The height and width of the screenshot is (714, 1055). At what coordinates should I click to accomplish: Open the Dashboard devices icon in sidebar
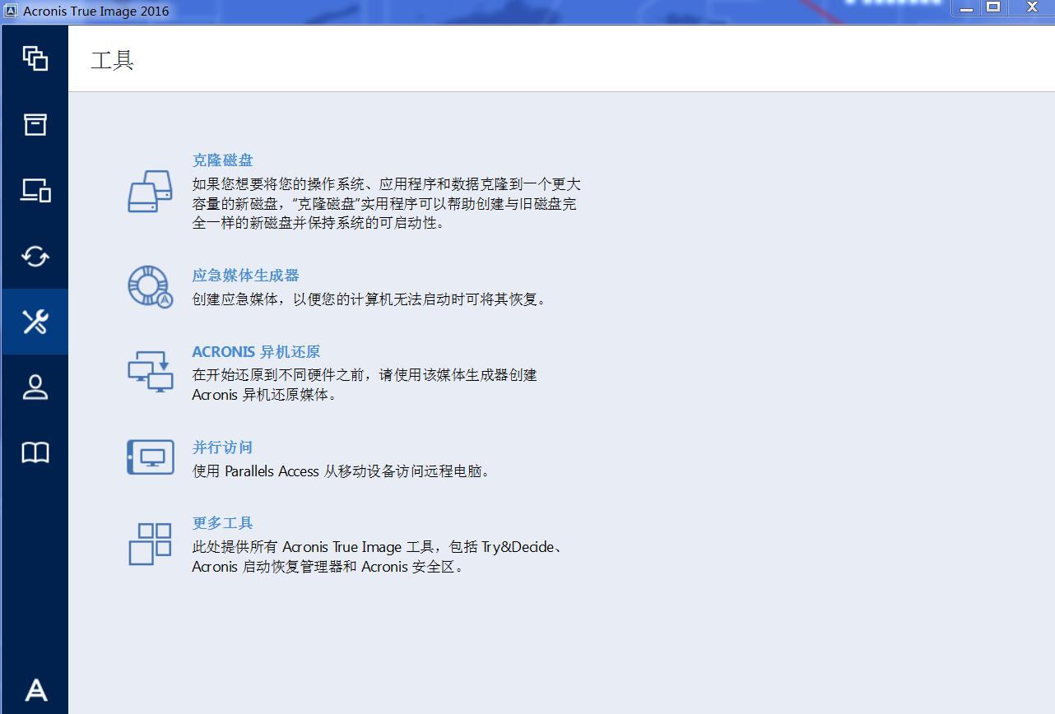coord(35,191)
